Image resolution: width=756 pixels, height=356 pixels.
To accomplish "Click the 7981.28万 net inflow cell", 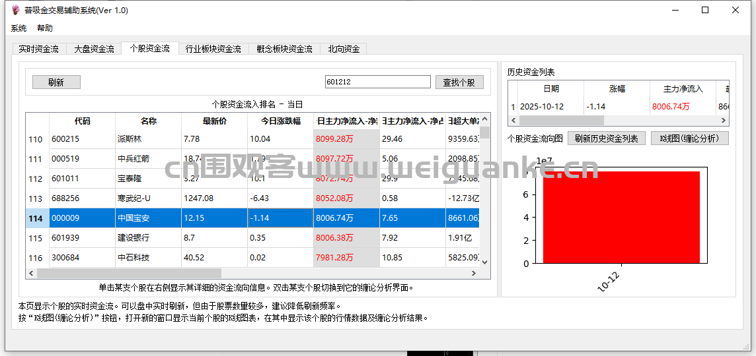I will (347, 257).
